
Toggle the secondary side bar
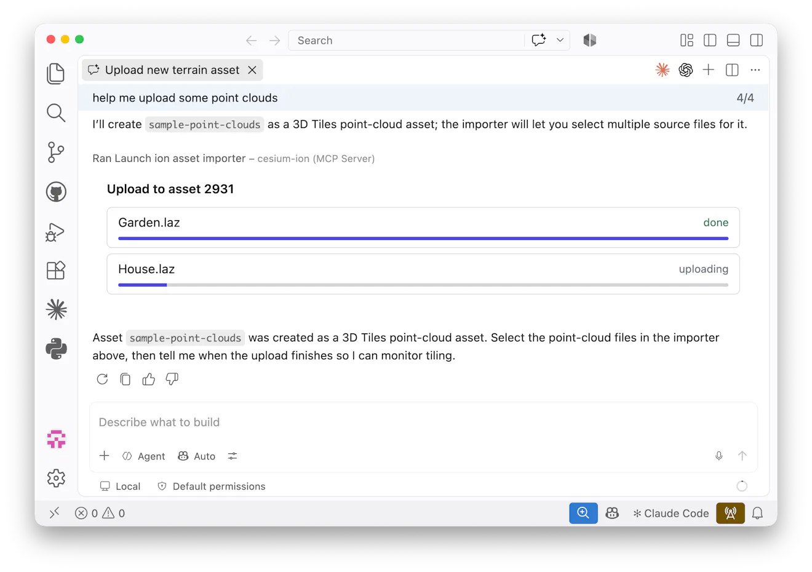pos(757,41)
